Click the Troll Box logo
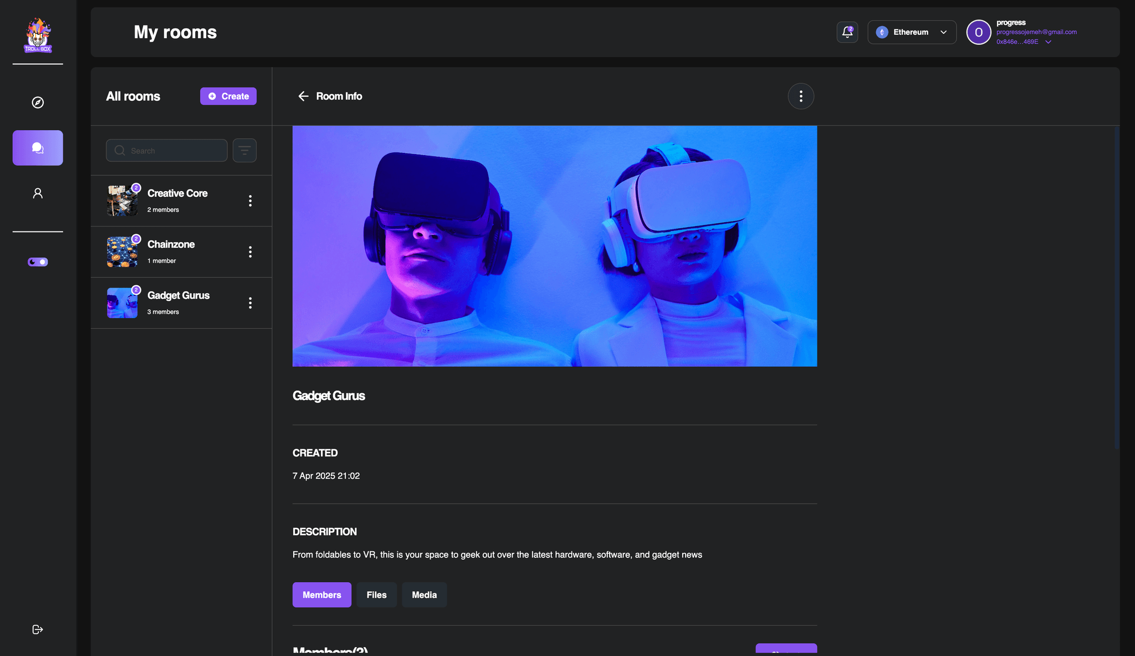Image resolution: width=1135 pixels, height=656 pixels. click(37, 34)
